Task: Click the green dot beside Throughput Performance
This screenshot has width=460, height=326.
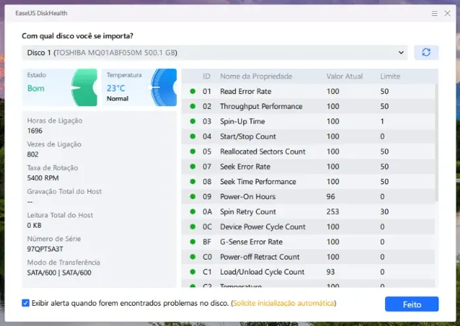Action: pos(193,106)
